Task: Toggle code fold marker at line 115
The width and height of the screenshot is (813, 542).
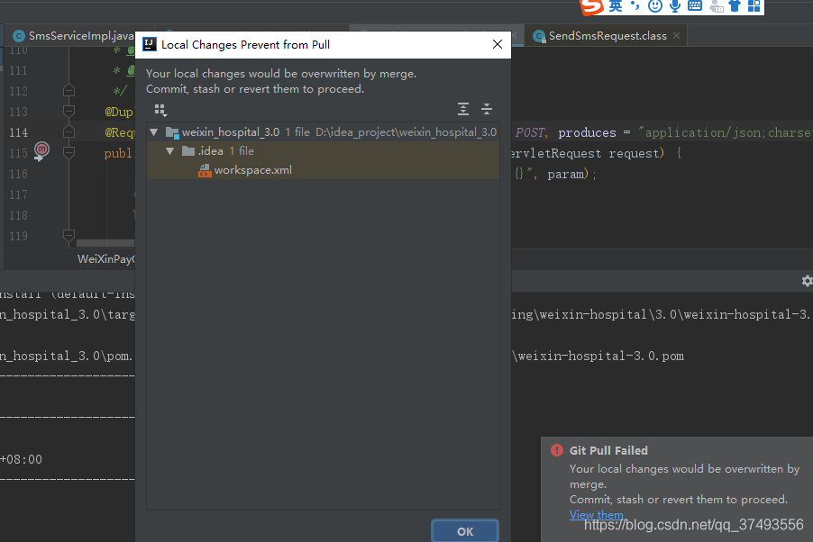Action: [69, 152]
